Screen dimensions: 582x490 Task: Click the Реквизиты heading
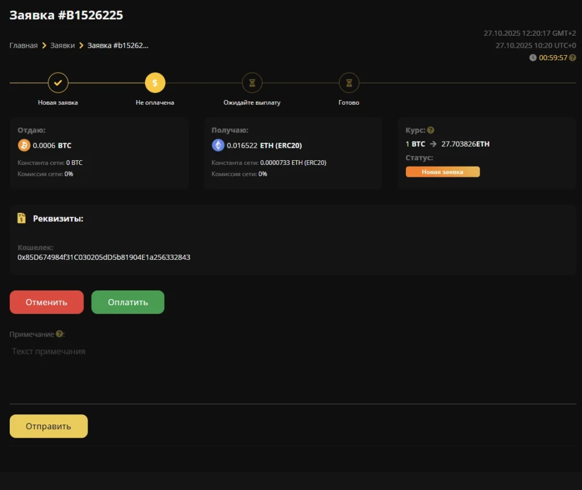(59, 219)
